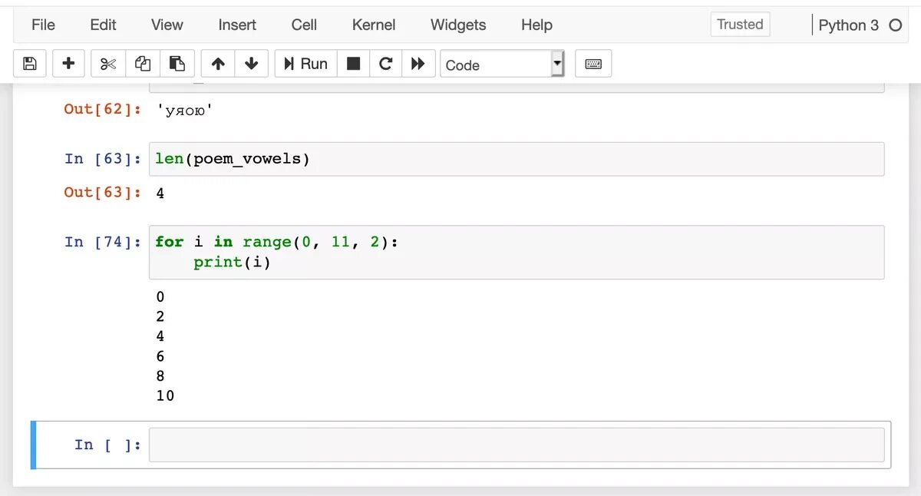Click the printed output 6

click(x=160, y=356)
